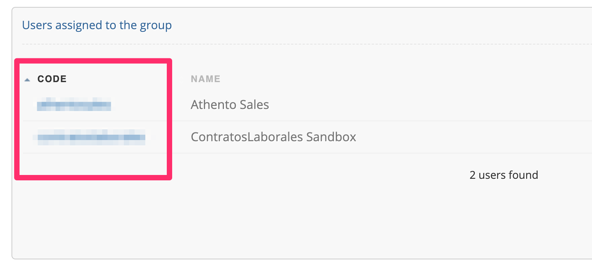This screenshot has height=264, width=592.
Task: Click the empty cell below the blurred codes
Action: [x=93, y=164]
